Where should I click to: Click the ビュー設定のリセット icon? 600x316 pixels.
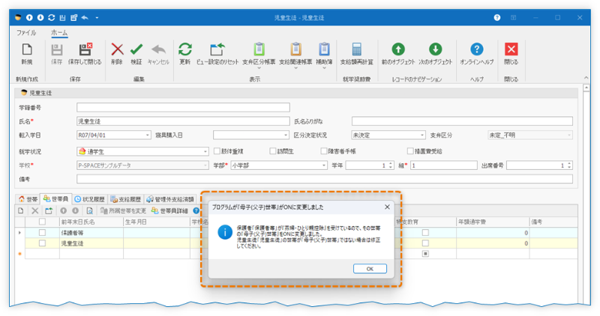(218, 50)
